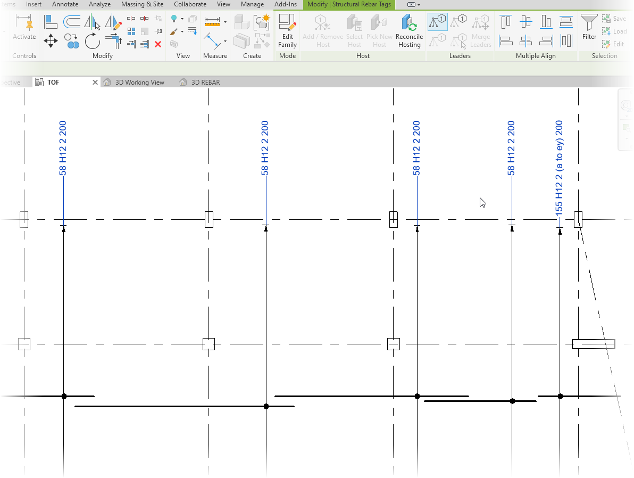Toggle the second leader arrangement option
This screenshot has width=634, height=478.
point(458,22)
